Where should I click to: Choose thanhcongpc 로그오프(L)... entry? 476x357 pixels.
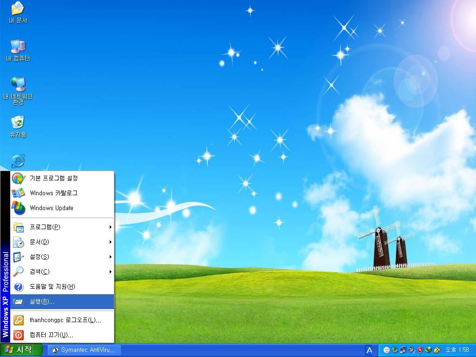62,320
